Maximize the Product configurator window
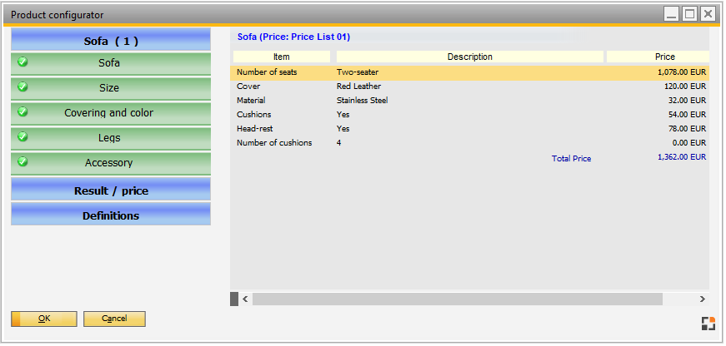 (x=689, y=14)
